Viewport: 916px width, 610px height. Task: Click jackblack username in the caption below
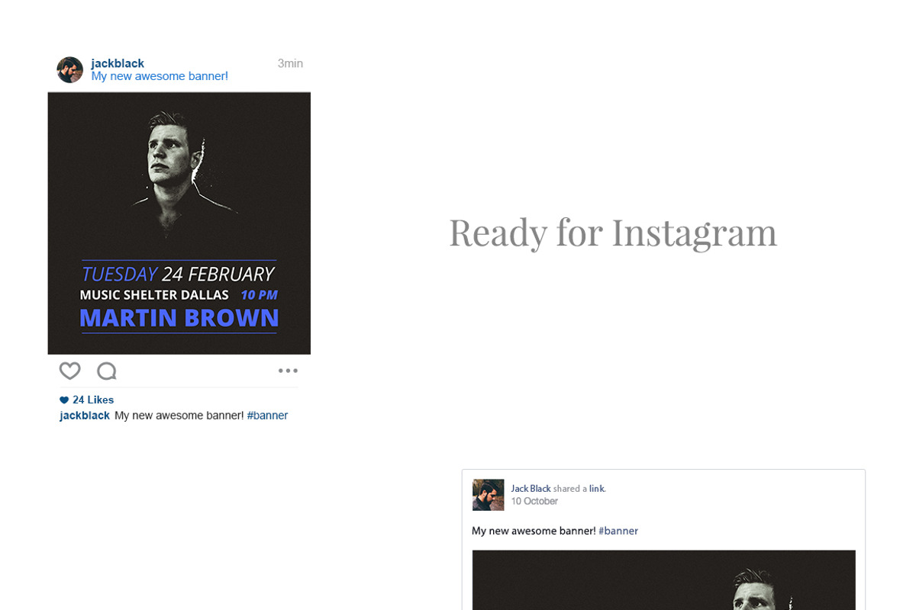click(x=85, y=416)
